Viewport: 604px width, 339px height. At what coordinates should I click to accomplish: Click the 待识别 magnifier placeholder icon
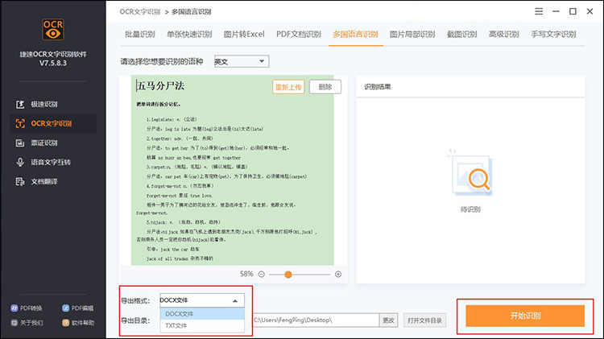pos(470,173)
